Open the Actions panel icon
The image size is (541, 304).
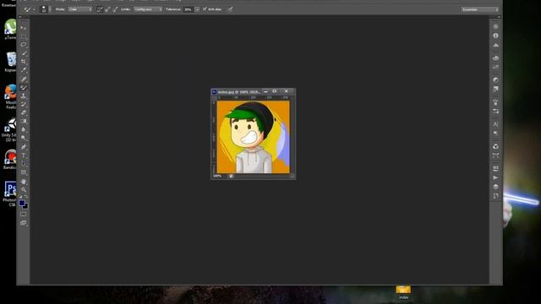pyautogui.click(x=496, y=177)
